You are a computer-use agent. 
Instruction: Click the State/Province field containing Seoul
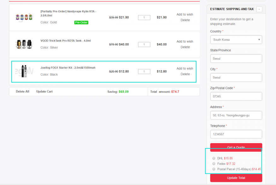(x=236, y=59)
